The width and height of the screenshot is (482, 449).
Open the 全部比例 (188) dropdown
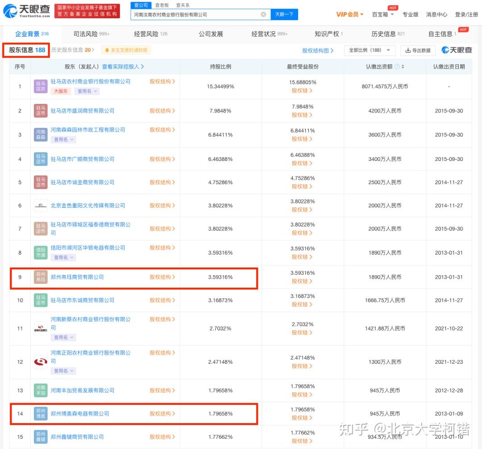coord(370,50)
